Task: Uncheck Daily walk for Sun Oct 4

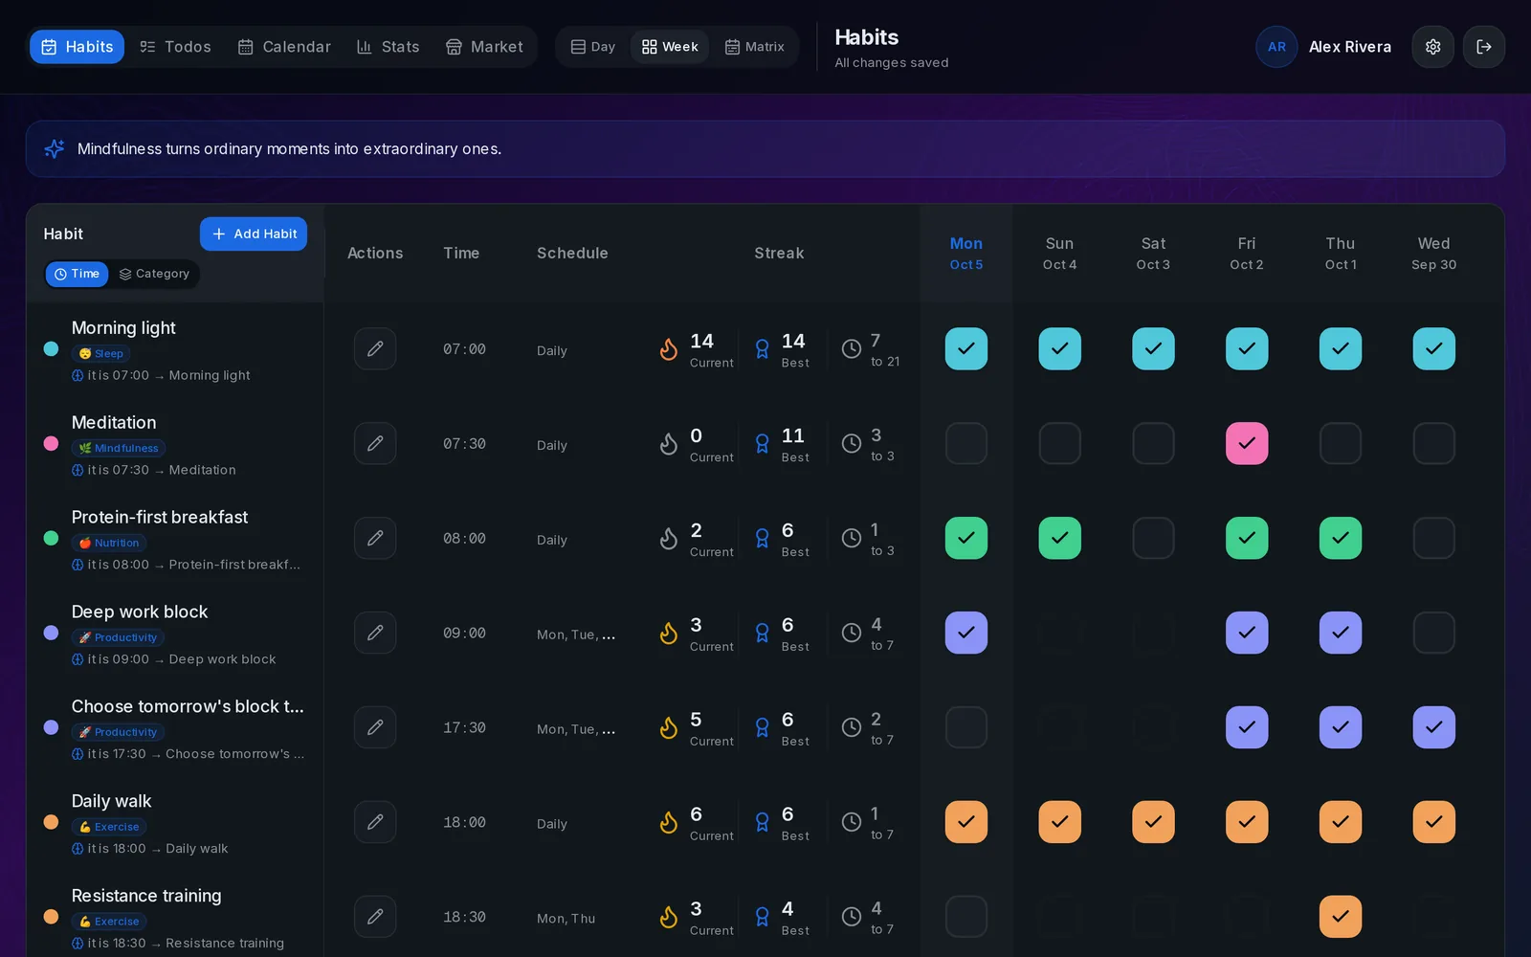Action: coord(1060,822)
